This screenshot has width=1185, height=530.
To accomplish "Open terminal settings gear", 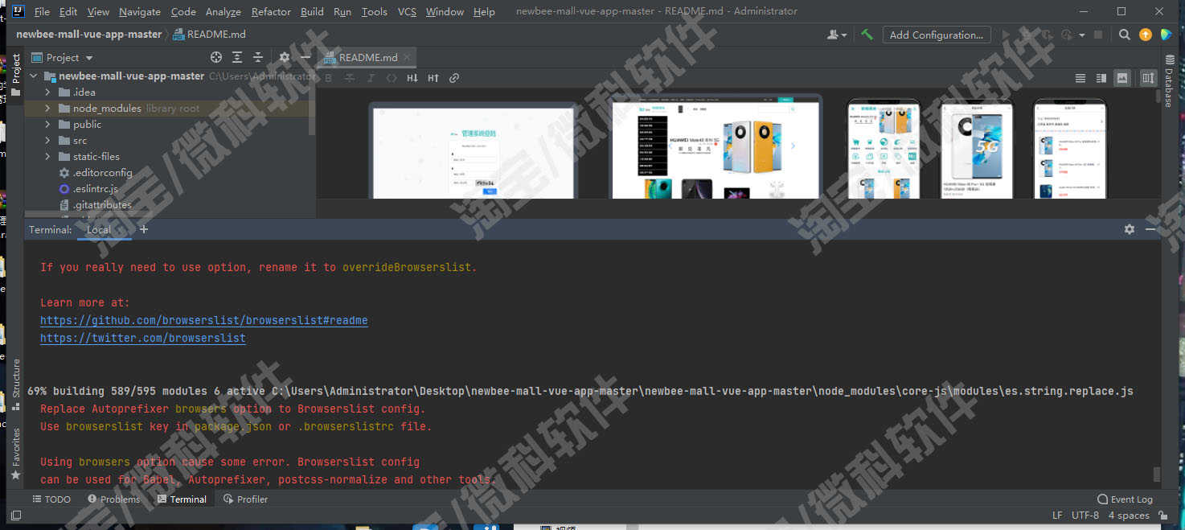I will (x=1130, y=229).
